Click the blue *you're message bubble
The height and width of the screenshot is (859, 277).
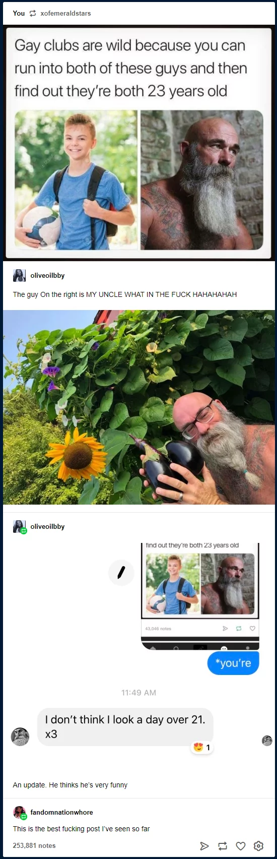pos(233,663)
